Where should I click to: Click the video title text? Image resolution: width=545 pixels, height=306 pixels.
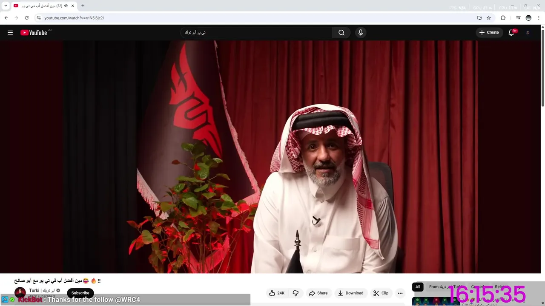57,281
